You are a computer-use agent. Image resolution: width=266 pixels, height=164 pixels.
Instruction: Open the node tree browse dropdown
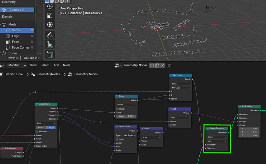click(118, 65)
